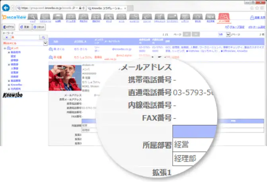Select 経理部 in the department tree
The image size is (267, 182).
pyautogui.click(x=14, y=60)
